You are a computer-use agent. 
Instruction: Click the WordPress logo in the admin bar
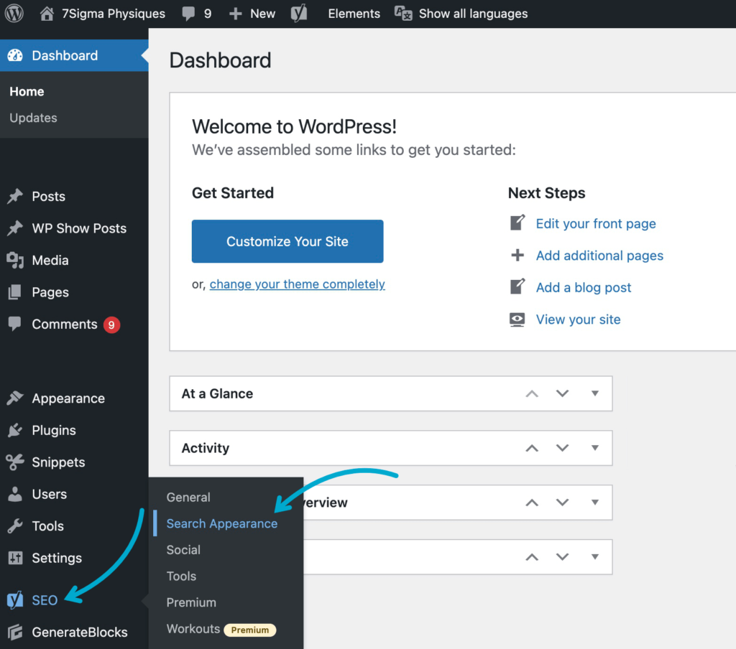[x=14, y=14]
